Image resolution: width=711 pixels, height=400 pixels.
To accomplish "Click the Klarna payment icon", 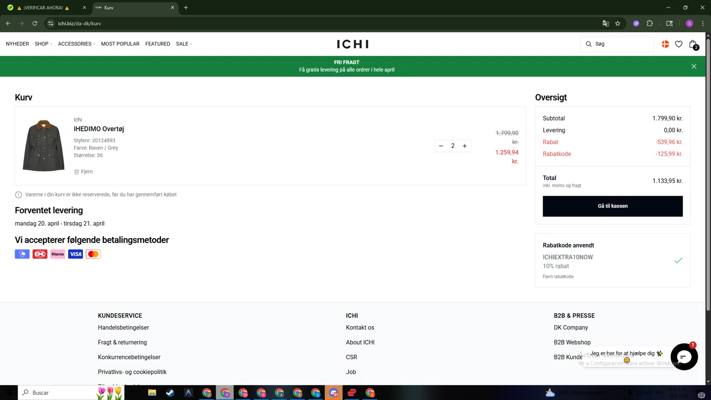I will click(58, 254).
